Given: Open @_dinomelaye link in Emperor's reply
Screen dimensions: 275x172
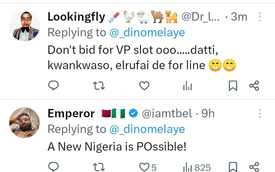Looking at the screenshot, I should (147, 129).
